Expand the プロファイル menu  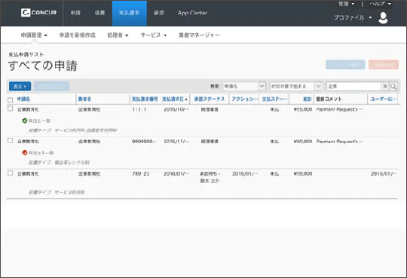click(x=353, y=17)
